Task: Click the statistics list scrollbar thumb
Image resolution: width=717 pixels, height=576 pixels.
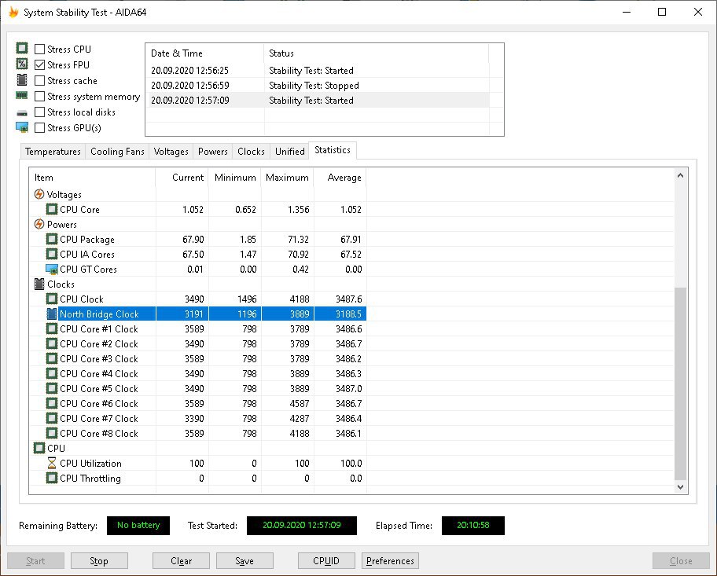Action: click(680, 384)
